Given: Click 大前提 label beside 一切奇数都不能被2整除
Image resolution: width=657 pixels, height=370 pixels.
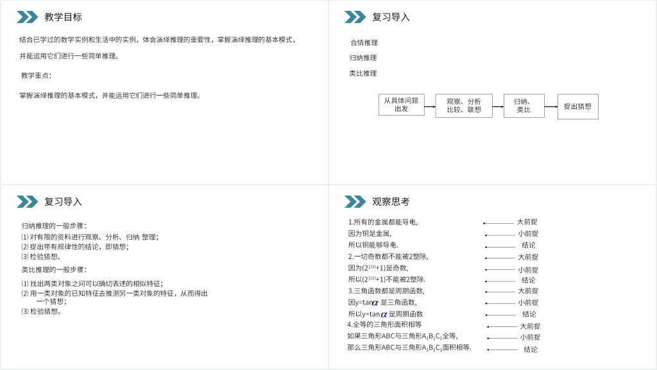Looking at the screenshot, I should click(528, 257).
